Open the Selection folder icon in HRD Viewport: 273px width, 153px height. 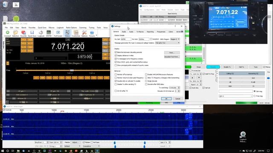[15, 33]
